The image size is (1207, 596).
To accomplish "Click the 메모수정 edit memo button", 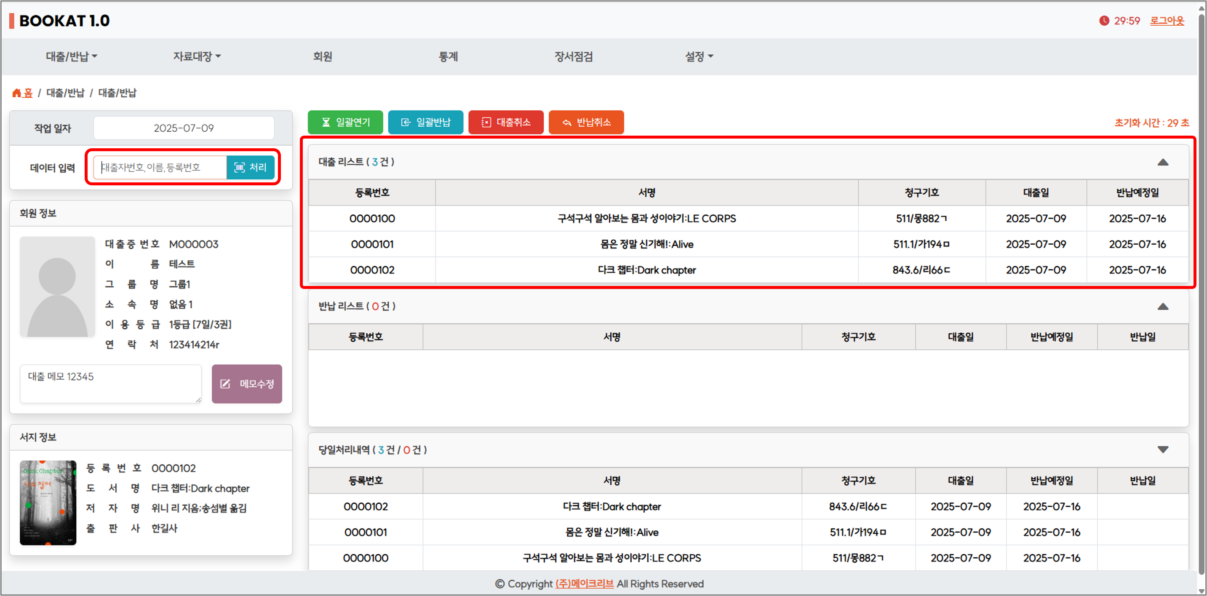I will pyautogui.click(x=247, y=384).
